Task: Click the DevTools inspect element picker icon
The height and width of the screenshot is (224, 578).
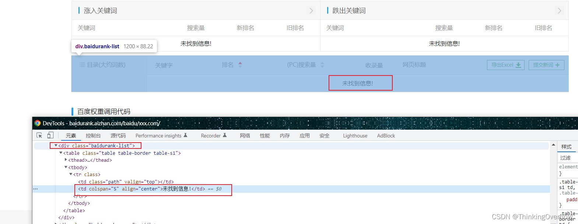Action: tap(39, 136)
